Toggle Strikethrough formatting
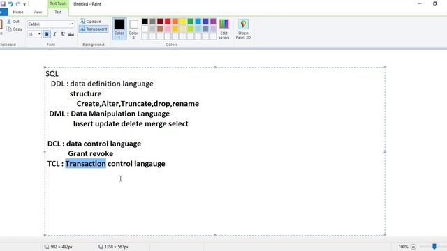The image size is (447, 251). 71,34
